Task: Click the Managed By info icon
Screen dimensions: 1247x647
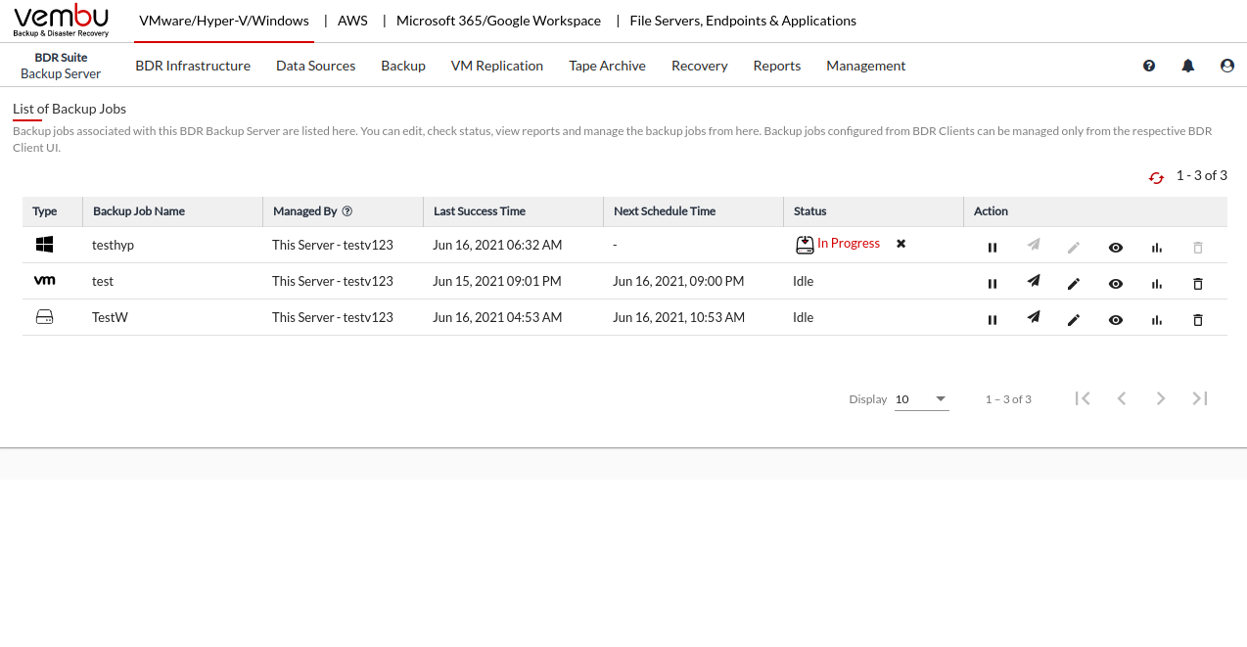Action: (x=346, y=211)
